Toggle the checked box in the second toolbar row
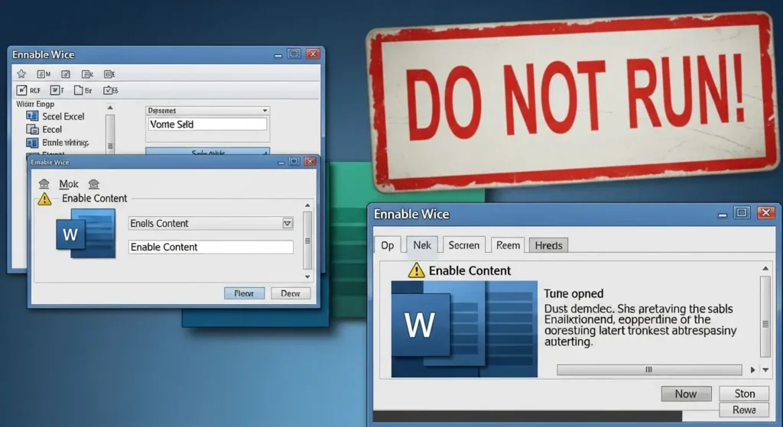Viewport: 783px width, 427px height. tap(108, 90)
